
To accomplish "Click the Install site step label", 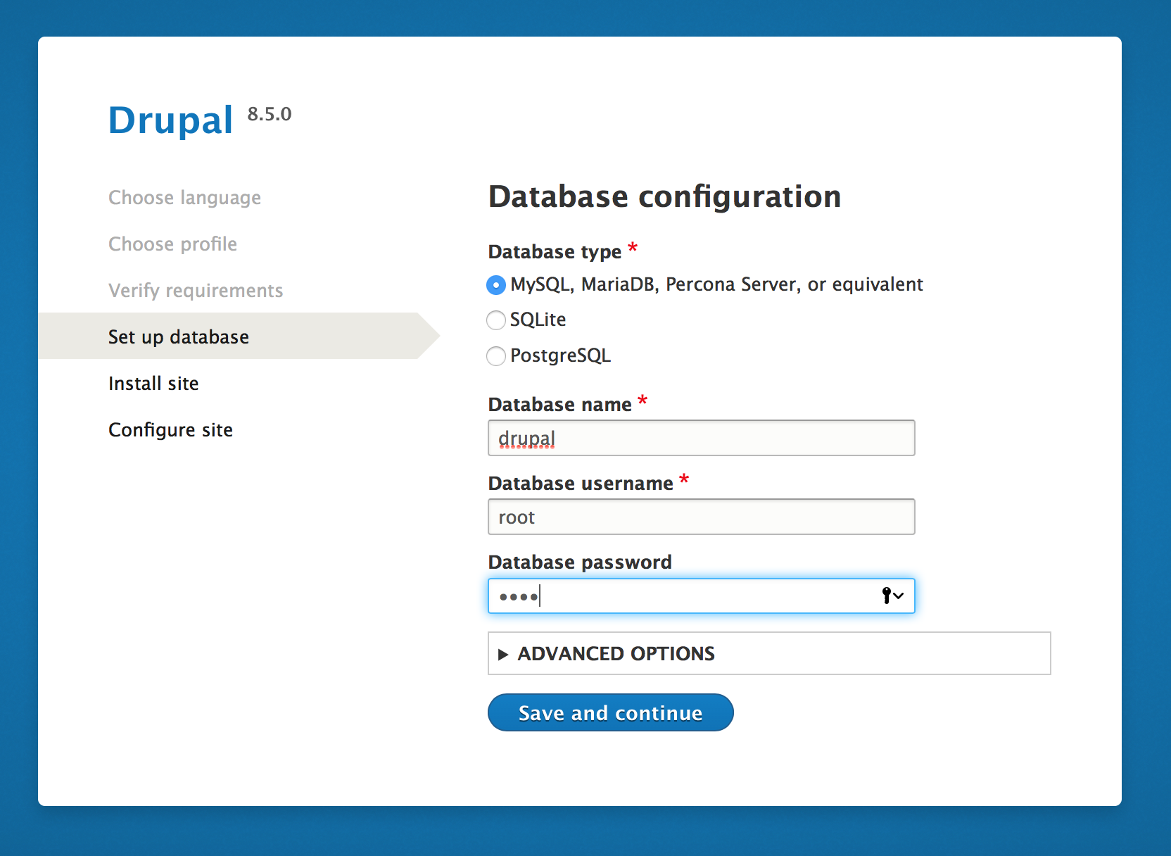I will click(x=153, y=384).
